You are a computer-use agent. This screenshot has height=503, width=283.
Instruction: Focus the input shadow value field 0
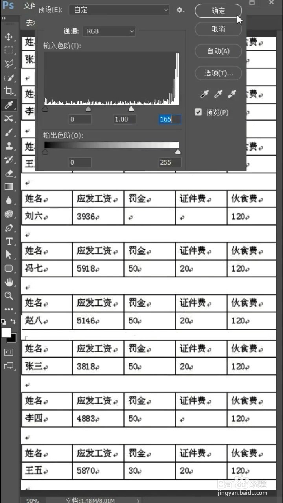coord(80,119)
